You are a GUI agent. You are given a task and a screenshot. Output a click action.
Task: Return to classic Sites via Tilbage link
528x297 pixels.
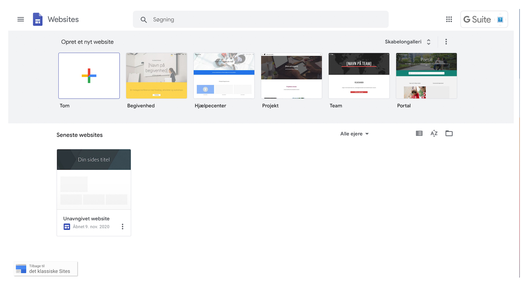point(46,269)
